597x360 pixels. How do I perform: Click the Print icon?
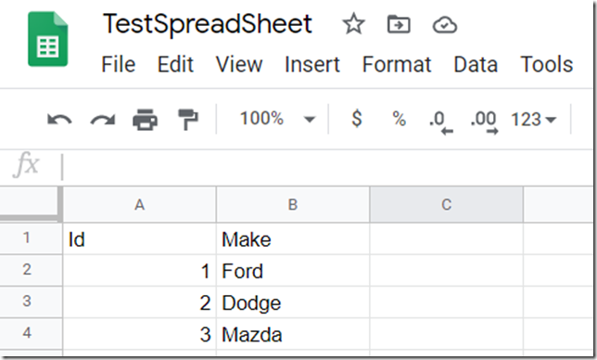pyautogui.click(x=145, y=120)
